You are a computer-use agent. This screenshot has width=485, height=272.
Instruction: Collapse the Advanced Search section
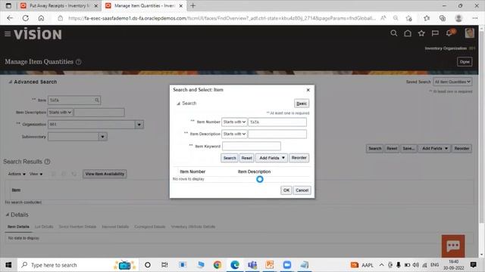tap(10, 82)
